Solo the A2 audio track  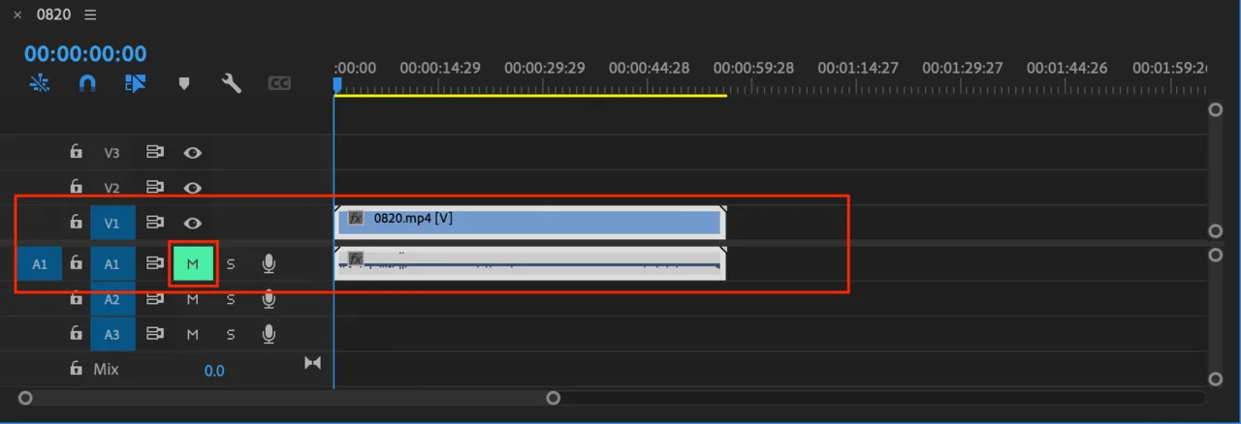click(231, 299)
